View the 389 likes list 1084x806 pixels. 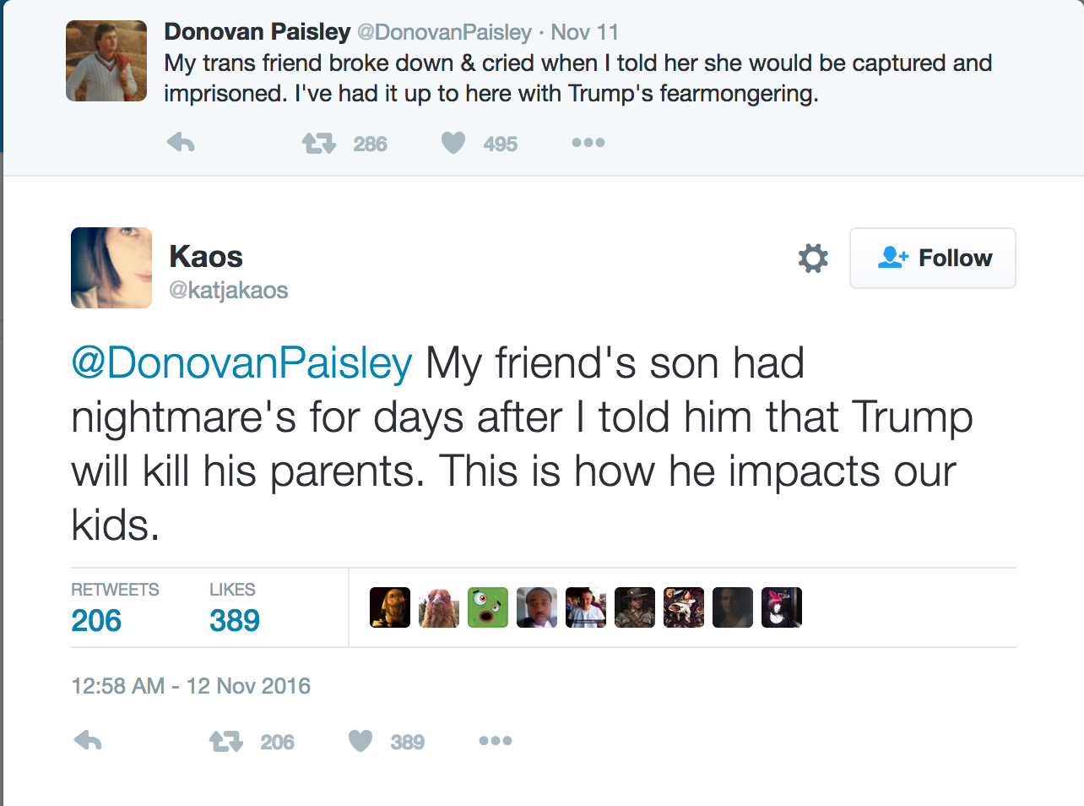click(x=235, y=620)
